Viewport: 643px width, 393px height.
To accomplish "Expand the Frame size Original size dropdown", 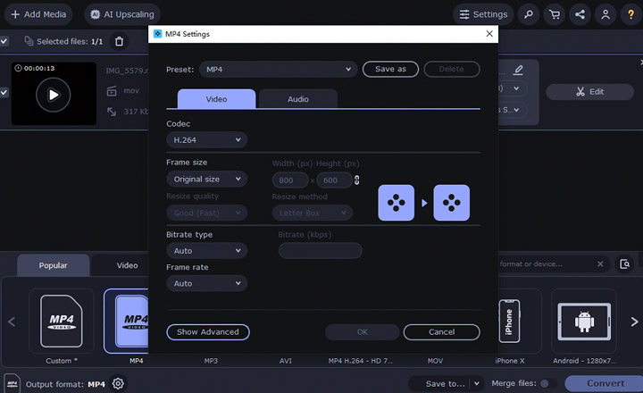I will coord(206,180).
